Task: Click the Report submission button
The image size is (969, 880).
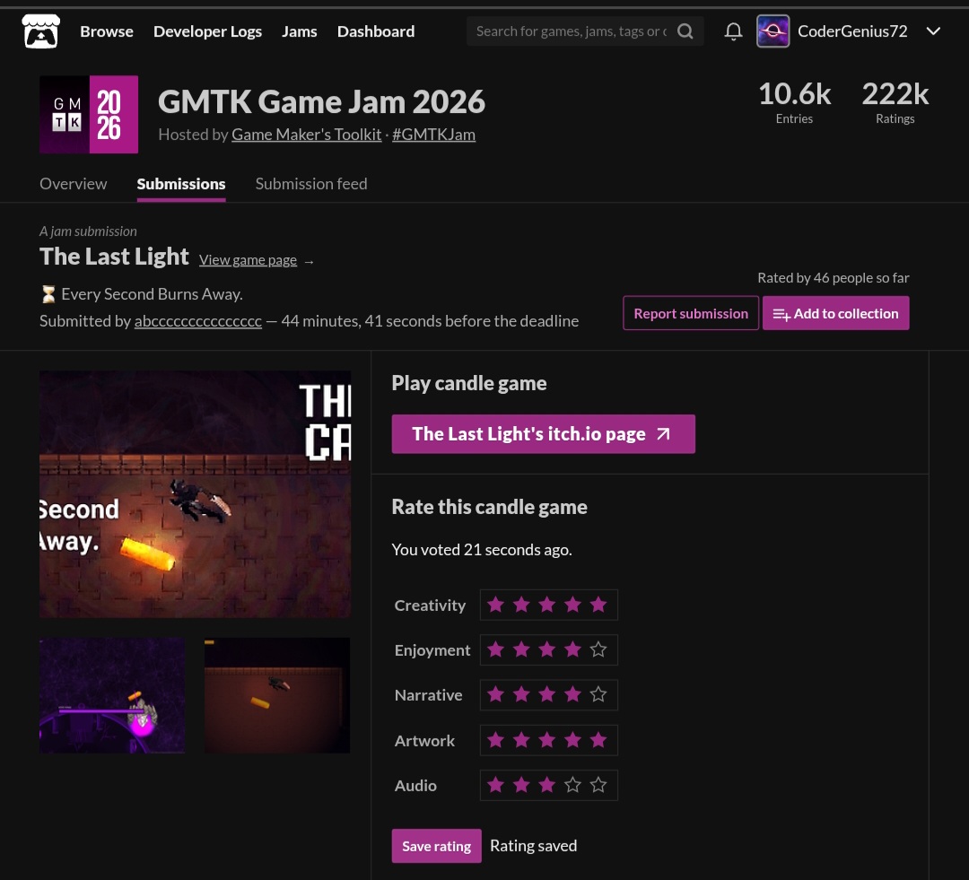Action: click(691, 313)
